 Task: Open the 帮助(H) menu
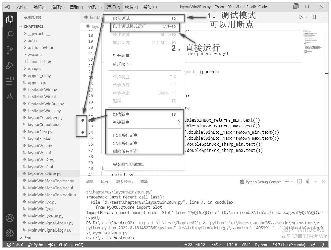[x=150, y=7]
